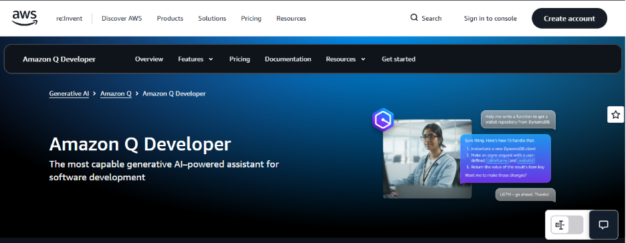Click the 'Help me write a function' bubble
The image size is (626, 243).
pos(518,119)
